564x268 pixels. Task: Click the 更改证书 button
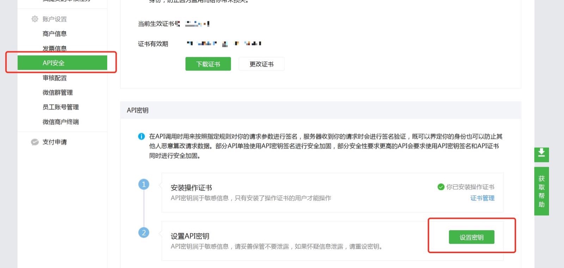[261, 64]
